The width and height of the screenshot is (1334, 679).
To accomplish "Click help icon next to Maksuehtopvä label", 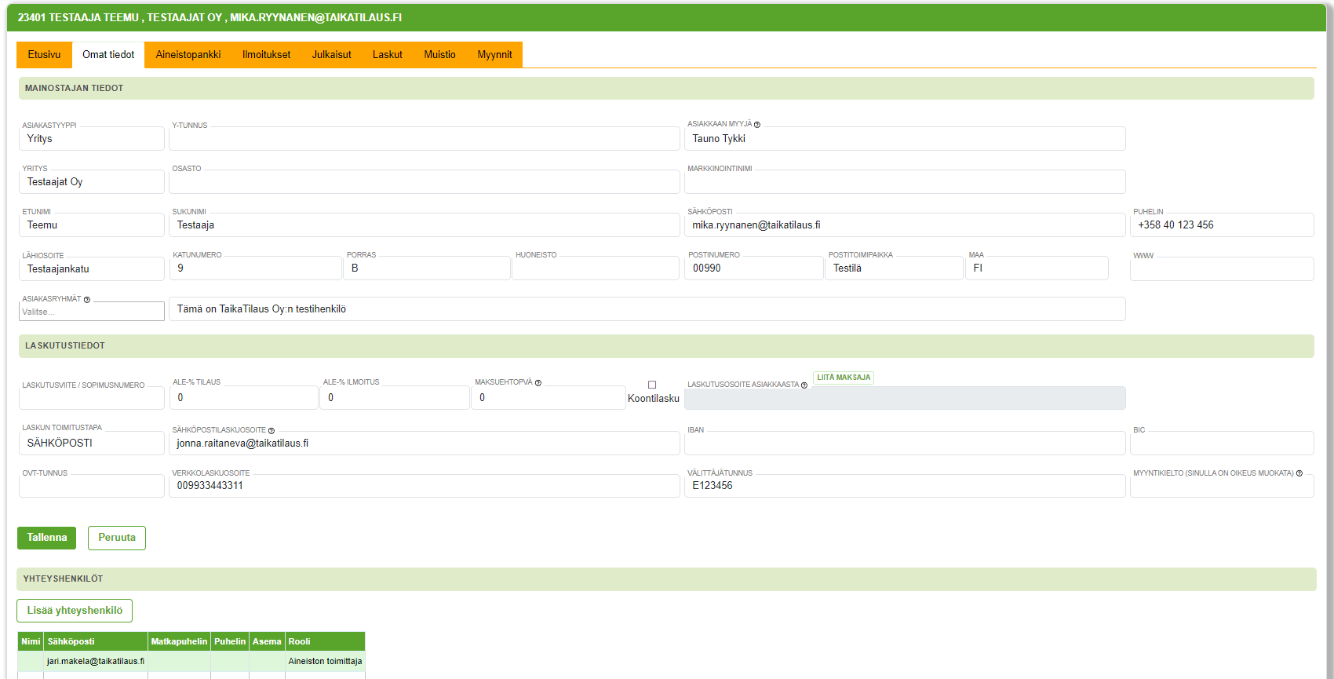I will tap(538, 383).
